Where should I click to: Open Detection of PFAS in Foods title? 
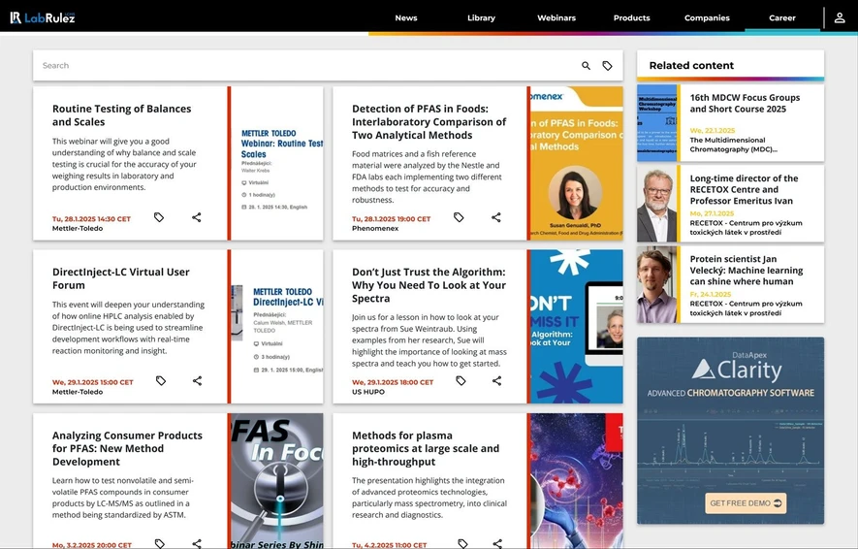[429, 121]
